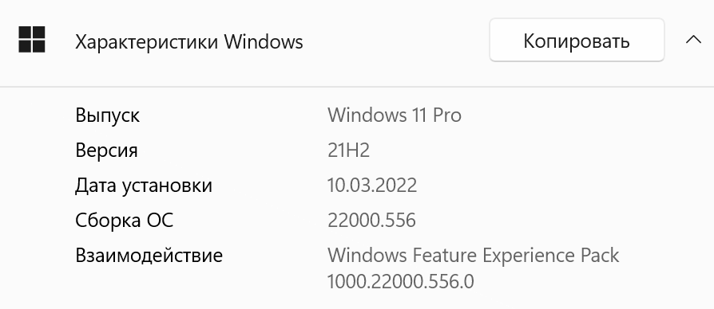
Task: Click the Windows logo icon
Action: pos(32,40)
